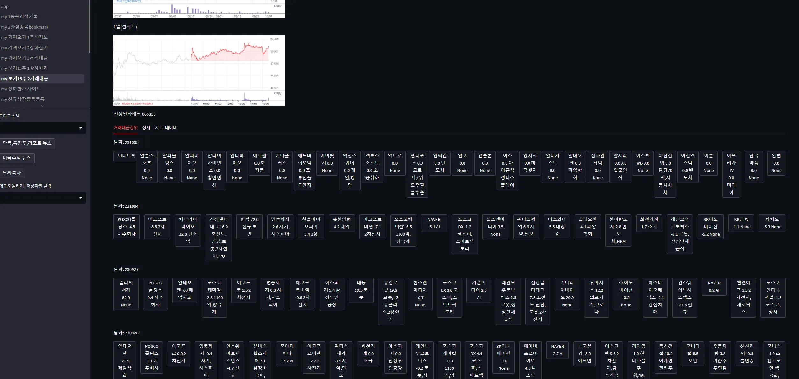Select 대동 10.5 로봇 button
The height and width of the screenshot is (379, 799).
[x=361, y=290]
